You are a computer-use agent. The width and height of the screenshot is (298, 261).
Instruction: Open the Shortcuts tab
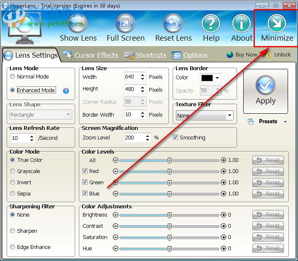click(146, 55)
